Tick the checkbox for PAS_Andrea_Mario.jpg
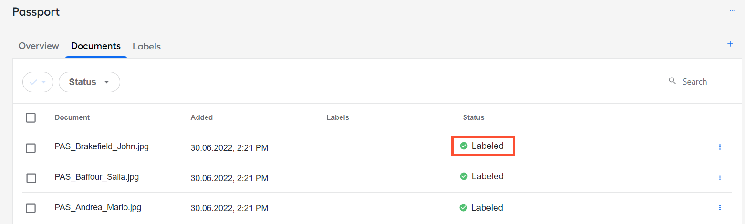 (31, 208)
